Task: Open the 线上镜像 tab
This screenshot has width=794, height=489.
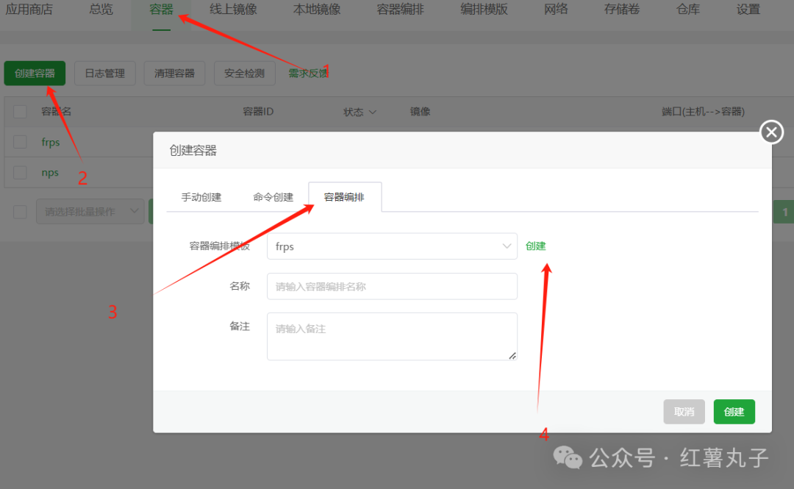Action: point(234,10)
